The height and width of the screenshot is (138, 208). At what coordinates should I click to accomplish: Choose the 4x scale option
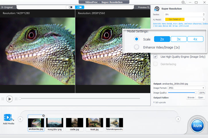[195, 39]
